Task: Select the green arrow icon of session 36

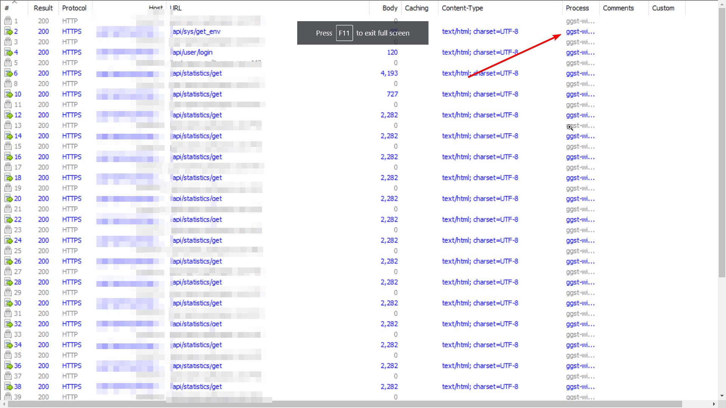Action: pyautogui.click(x=8, y=366)
